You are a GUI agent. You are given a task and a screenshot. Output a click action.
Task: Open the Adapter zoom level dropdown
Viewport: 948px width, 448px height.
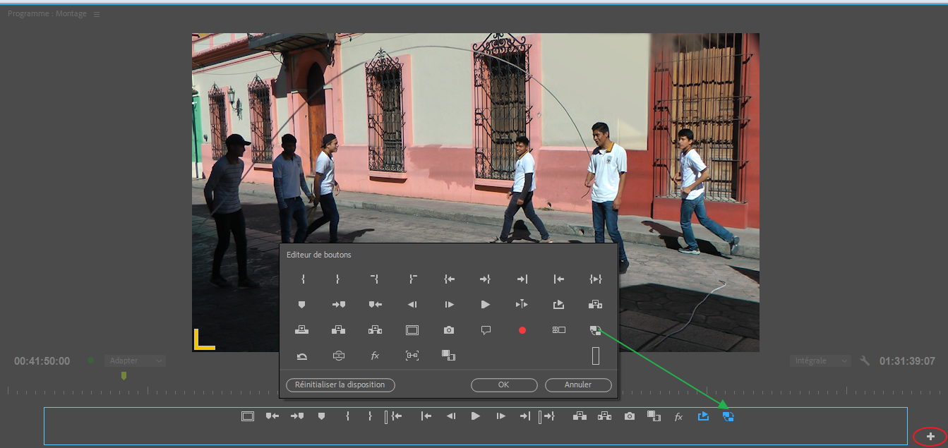pyautogui.click(x=135, y=361)
